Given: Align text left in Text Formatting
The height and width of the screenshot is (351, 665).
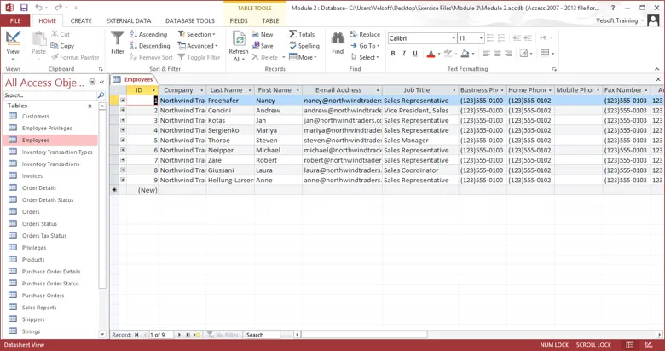Looking at the screenshot, I should (486, 54).
